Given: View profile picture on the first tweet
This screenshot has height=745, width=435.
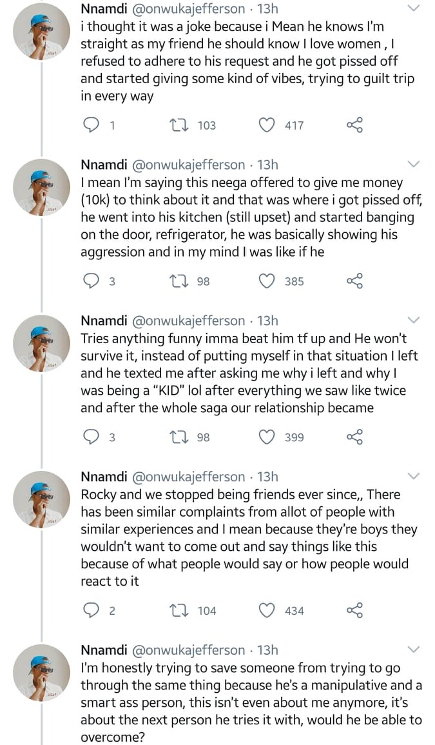Looking at the screenshot, I should [41, 32].
